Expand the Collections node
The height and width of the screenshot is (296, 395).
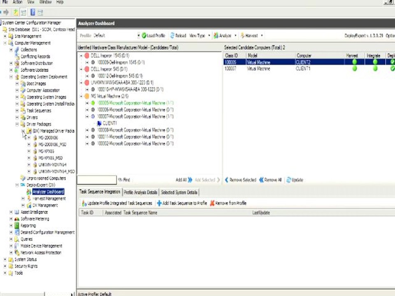point(11,50)
